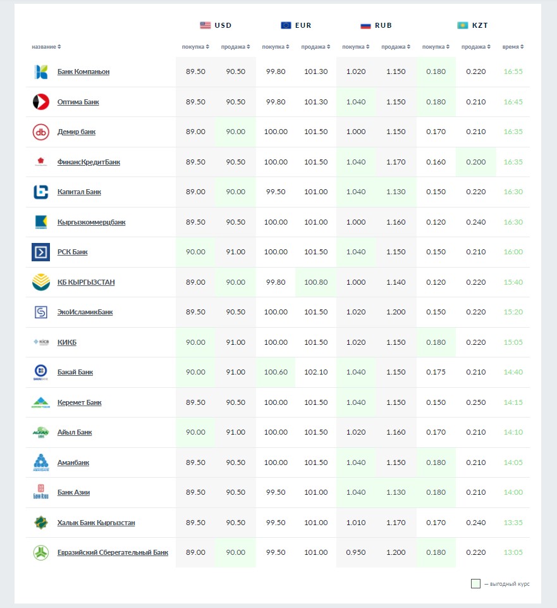This screenshot has height=608, width=557.
Task: Click the выгодный курс legend swatch
Action: (x=475, y=584)
